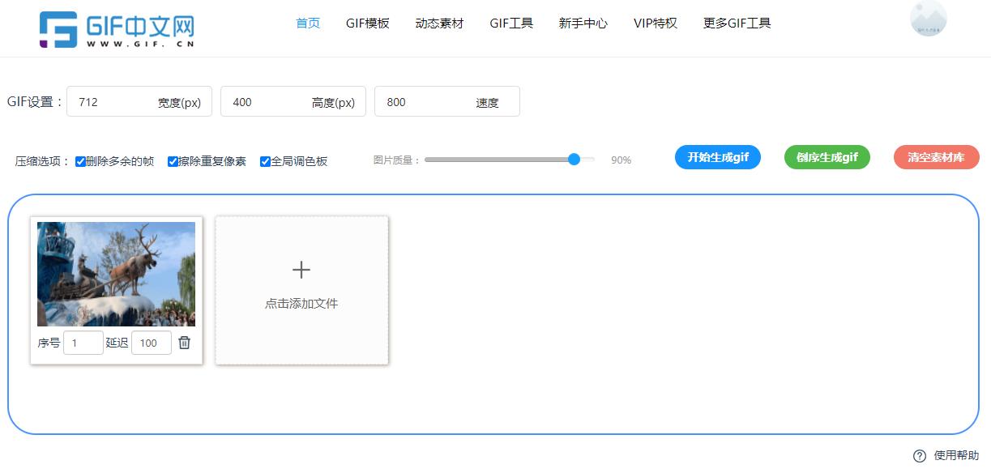Click the 开始生成gif button
Image resolution: width=991 pixels, height=469 pixels.
pos(717,157)
